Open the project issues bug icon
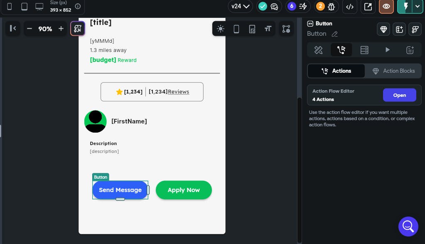 (331, 7)
